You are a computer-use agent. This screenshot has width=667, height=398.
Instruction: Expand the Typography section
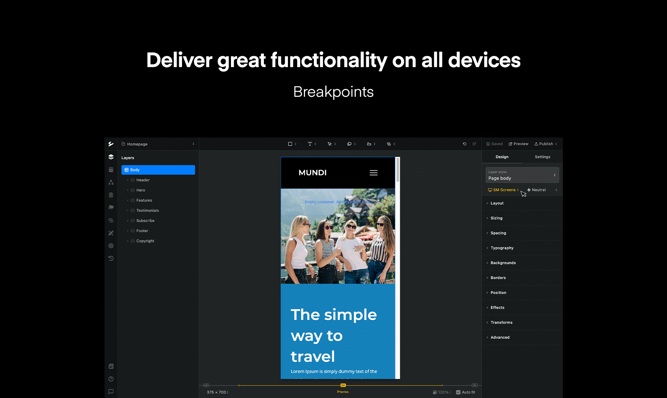[x=502, y=248]
